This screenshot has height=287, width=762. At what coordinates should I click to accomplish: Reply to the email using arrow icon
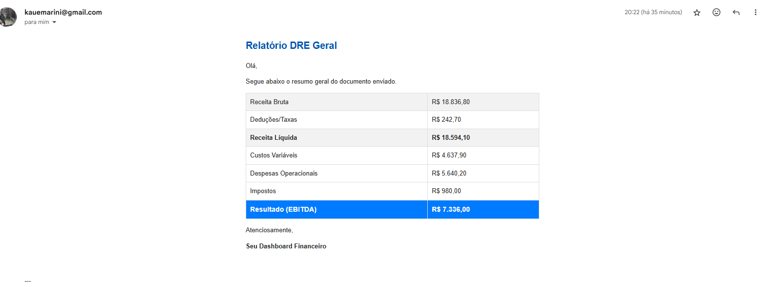(736, 13)
